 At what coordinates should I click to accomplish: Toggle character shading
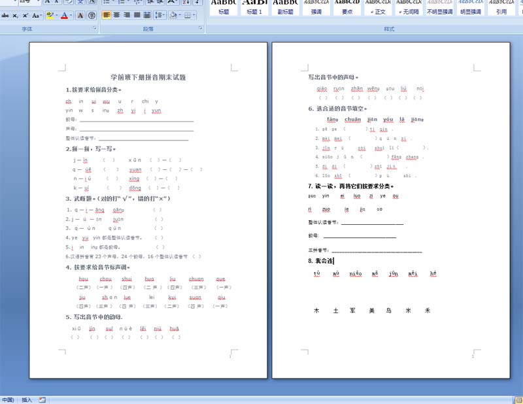click(x=80, y=15)
